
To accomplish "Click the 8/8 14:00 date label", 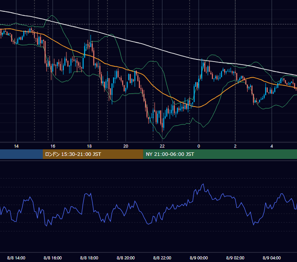I will [x=16, y=258].
